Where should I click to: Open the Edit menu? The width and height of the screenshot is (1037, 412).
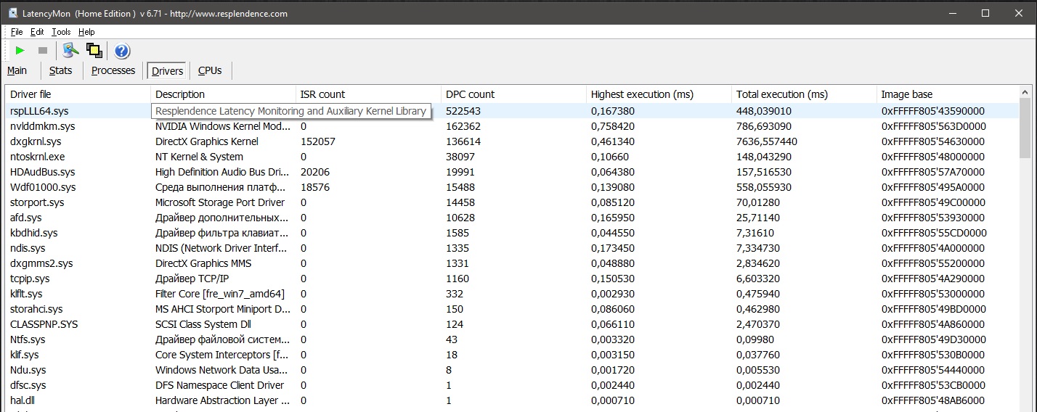(x=37, y=32)
